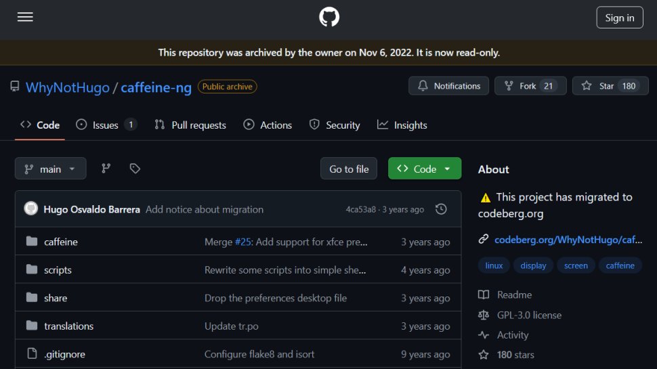Open the hamburger navigation menu

(x=25, y=17)
